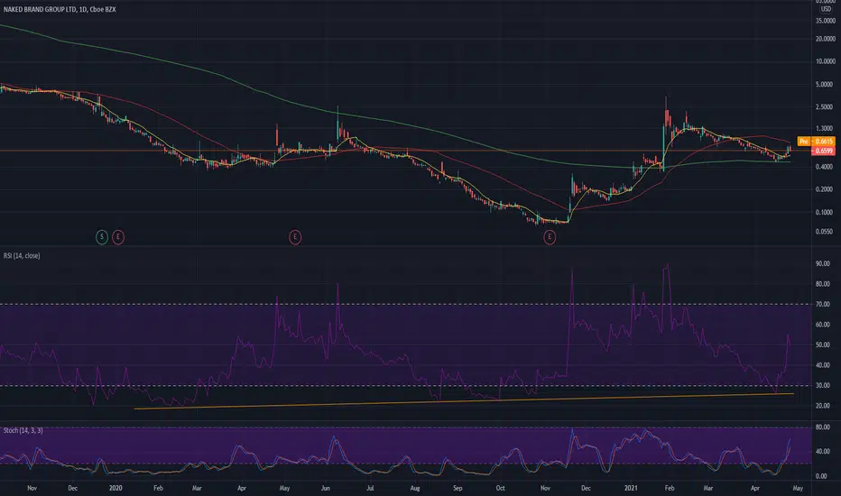The height and width of the screenshot is (496, 841).
Task: Click the 50.00 RSI scale label
Action: pyautogui.click(x=823, y=344)
